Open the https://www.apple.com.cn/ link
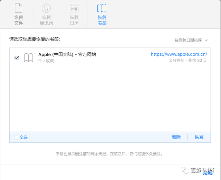This screenshot has width=221, height=180. pyautogui.click(x=179, y=54)
